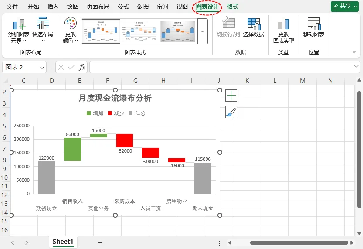
Task: Click gray 汇总 legend entry
Action: [x=137, y=113]
